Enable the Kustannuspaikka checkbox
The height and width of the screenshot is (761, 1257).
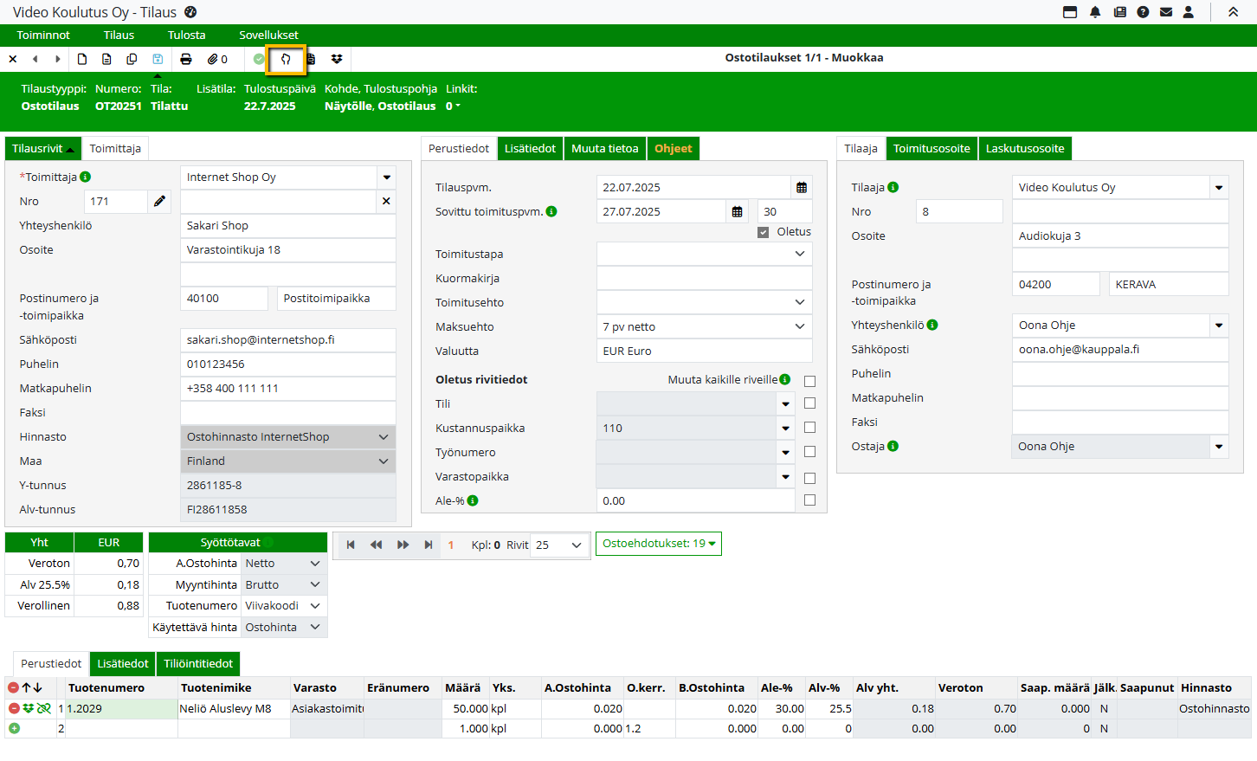pyautogui.click(x=809, y=428)
